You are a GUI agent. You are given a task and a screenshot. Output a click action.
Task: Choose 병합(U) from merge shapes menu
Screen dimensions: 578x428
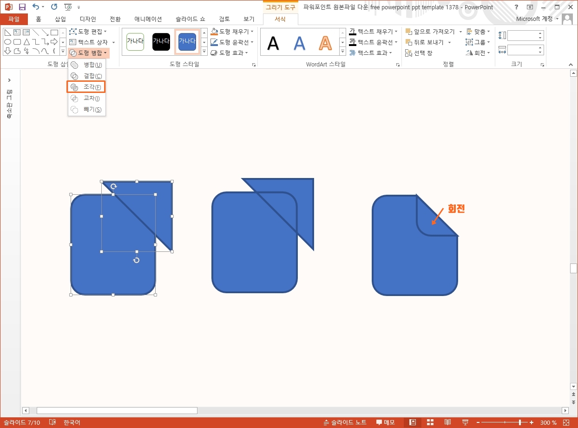87,65
